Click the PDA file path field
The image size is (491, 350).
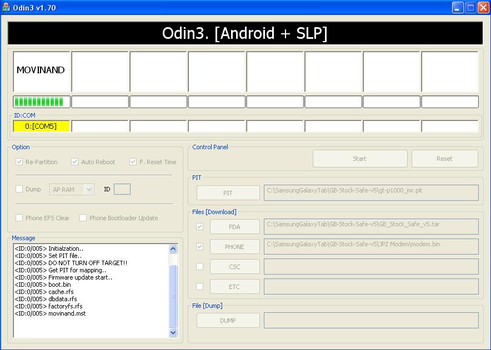pos(371,226)
